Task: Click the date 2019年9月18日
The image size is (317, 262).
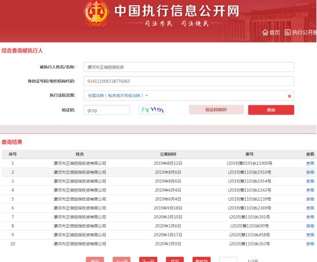Action: [x=168, y=208]
